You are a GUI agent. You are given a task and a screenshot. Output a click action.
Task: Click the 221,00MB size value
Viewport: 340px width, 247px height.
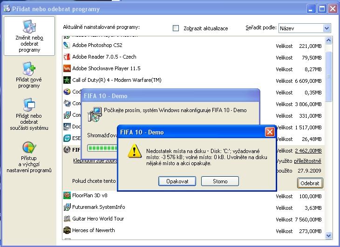click(x=310, y=46)
